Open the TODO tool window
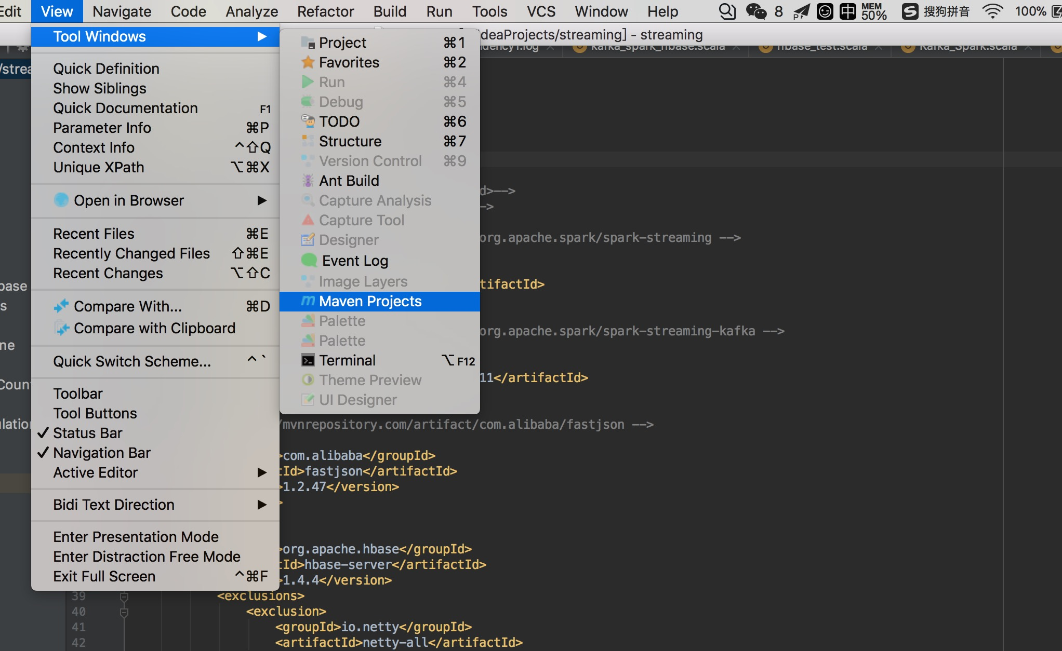This screenshot has width=1062, height=651. pyautogui.click(x=339, y=121)
